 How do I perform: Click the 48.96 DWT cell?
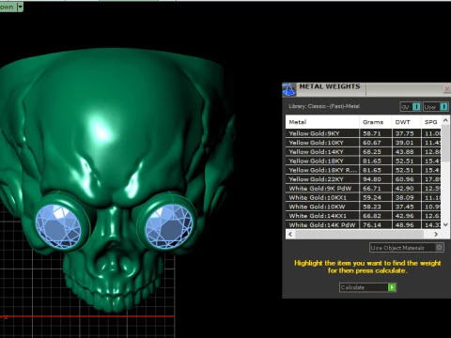(406, 224)
